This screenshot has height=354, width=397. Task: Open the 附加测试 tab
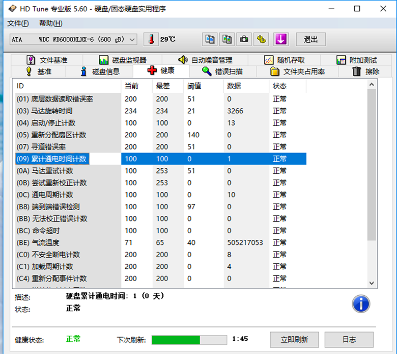(x=356, y=60)
